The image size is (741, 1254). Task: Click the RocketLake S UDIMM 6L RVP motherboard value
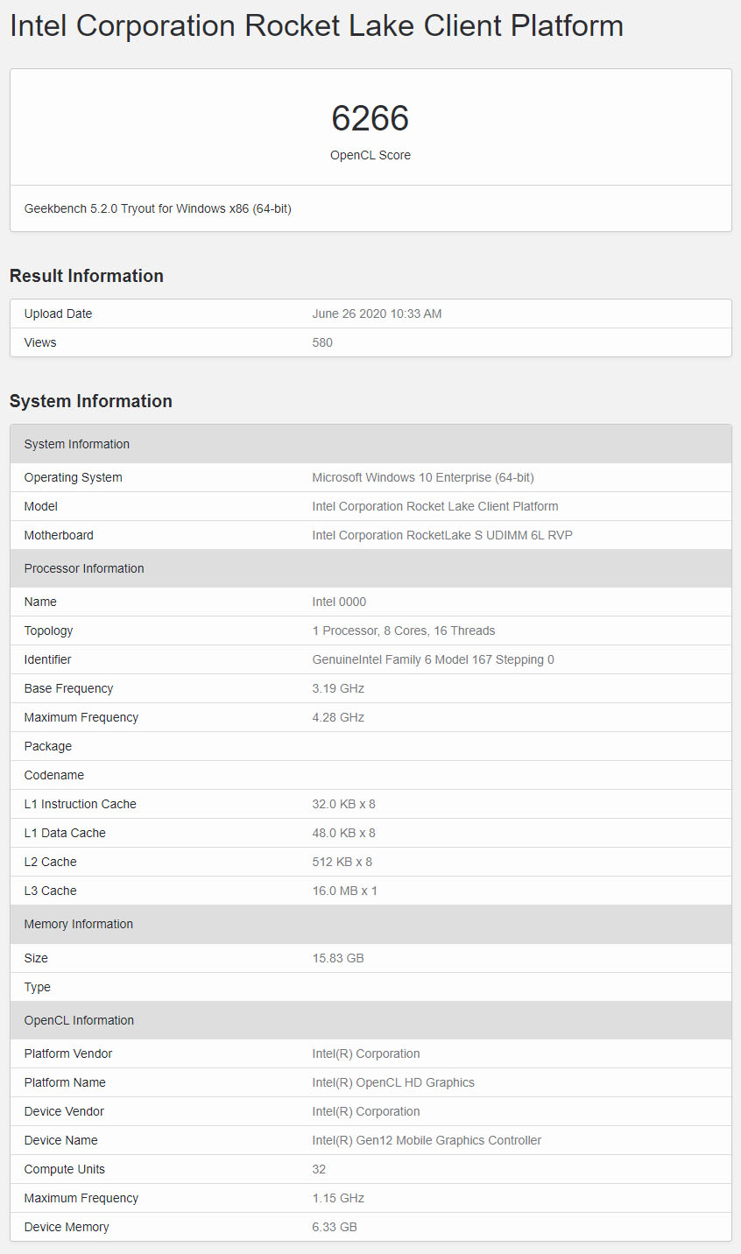pyautogui.click(x=442, y=535)
